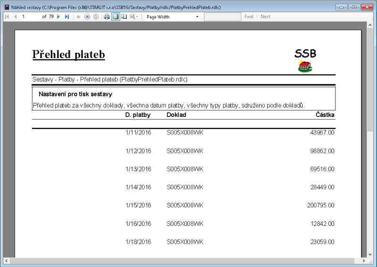Close the Náhled sestavy window
377x267 pixels.
[x=367, y=7]
